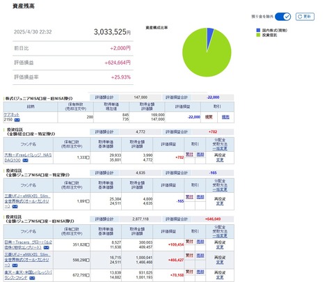
Task: Open the ケアネット stock link
Action: click(x=11, y=115)
